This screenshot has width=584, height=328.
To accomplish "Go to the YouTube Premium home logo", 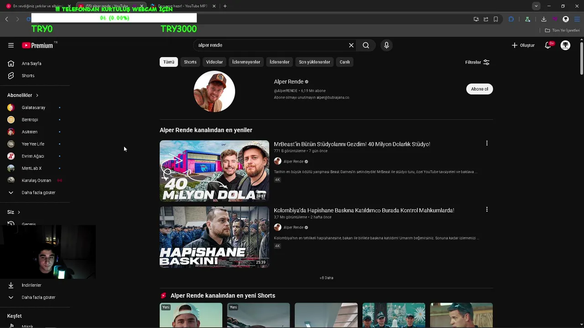I will (x=37, y=45).
